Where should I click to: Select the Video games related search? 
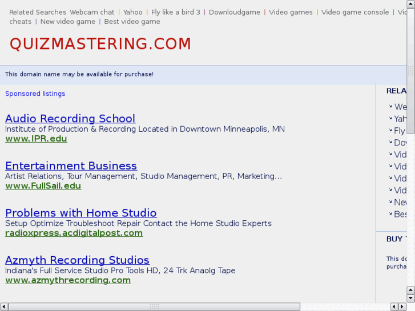(291, 12)
